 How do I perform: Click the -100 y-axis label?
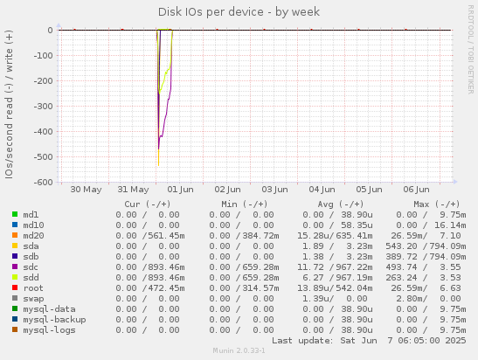point(43,56)
